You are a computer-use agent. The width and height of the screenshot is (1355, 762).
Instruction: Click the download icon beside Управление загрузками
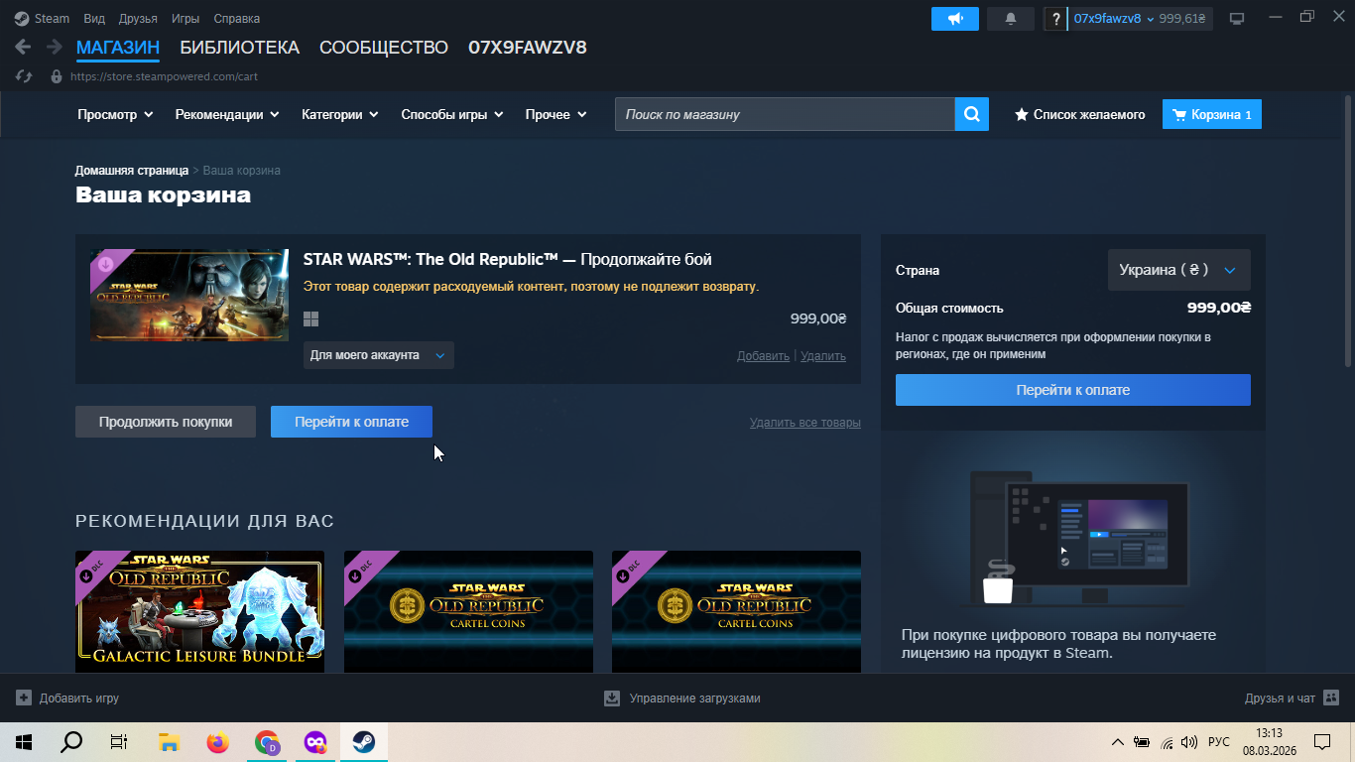click(612, 698)
